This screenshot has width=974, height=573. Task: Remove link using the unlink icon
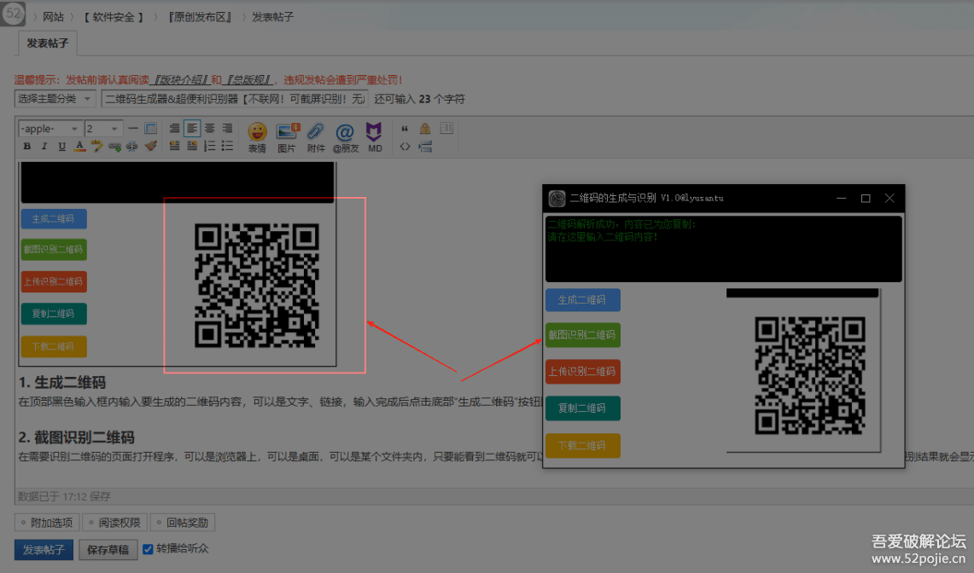(x=131, y=147)
